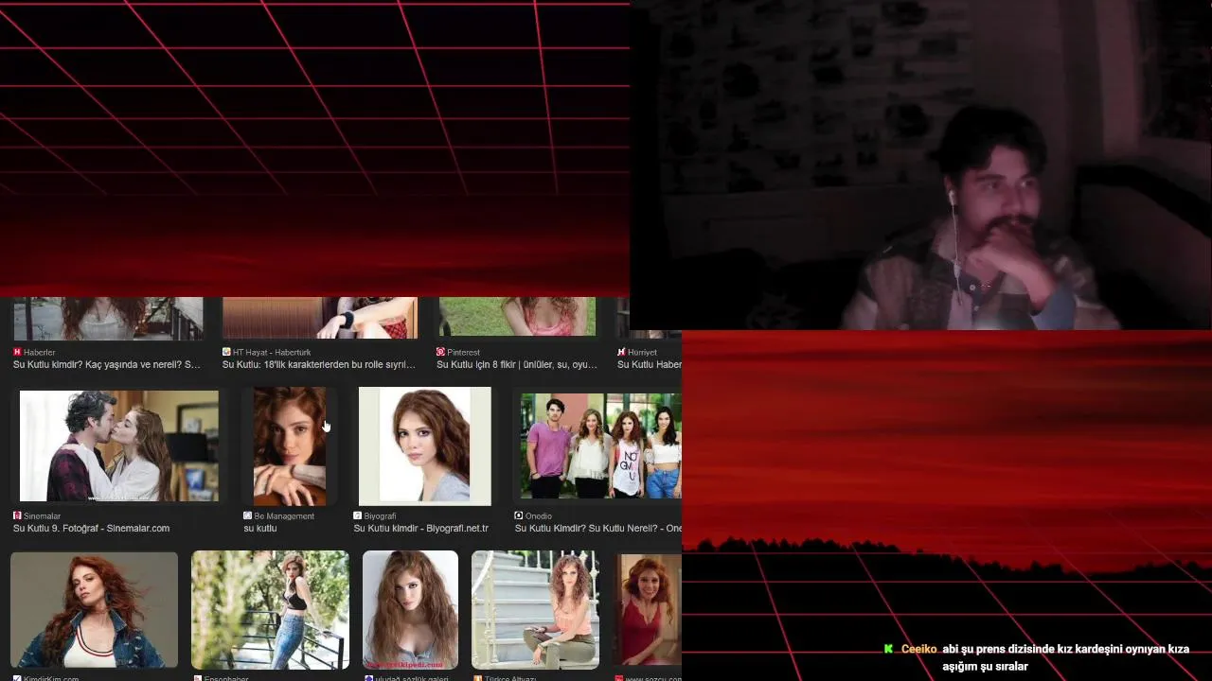Click the streamer webcam feed
The width and height of the screenshot is (1212, 681).
click(x=920, y=165)
